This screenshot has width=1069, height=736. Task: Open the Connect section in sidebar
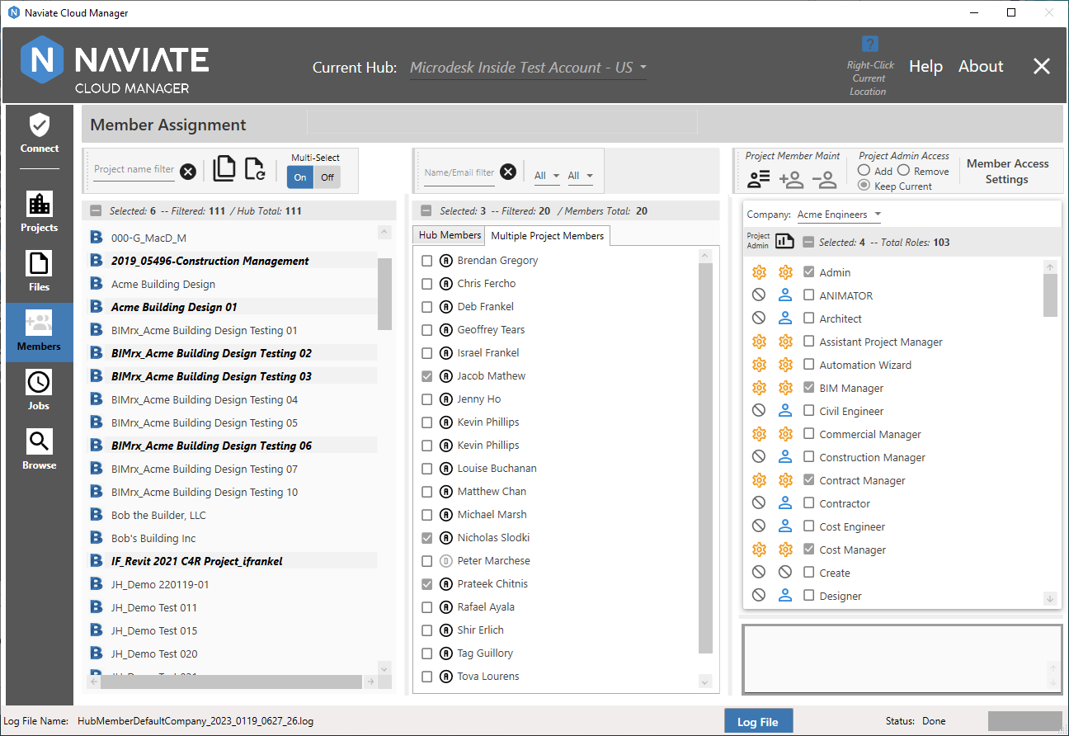(40, 134)
